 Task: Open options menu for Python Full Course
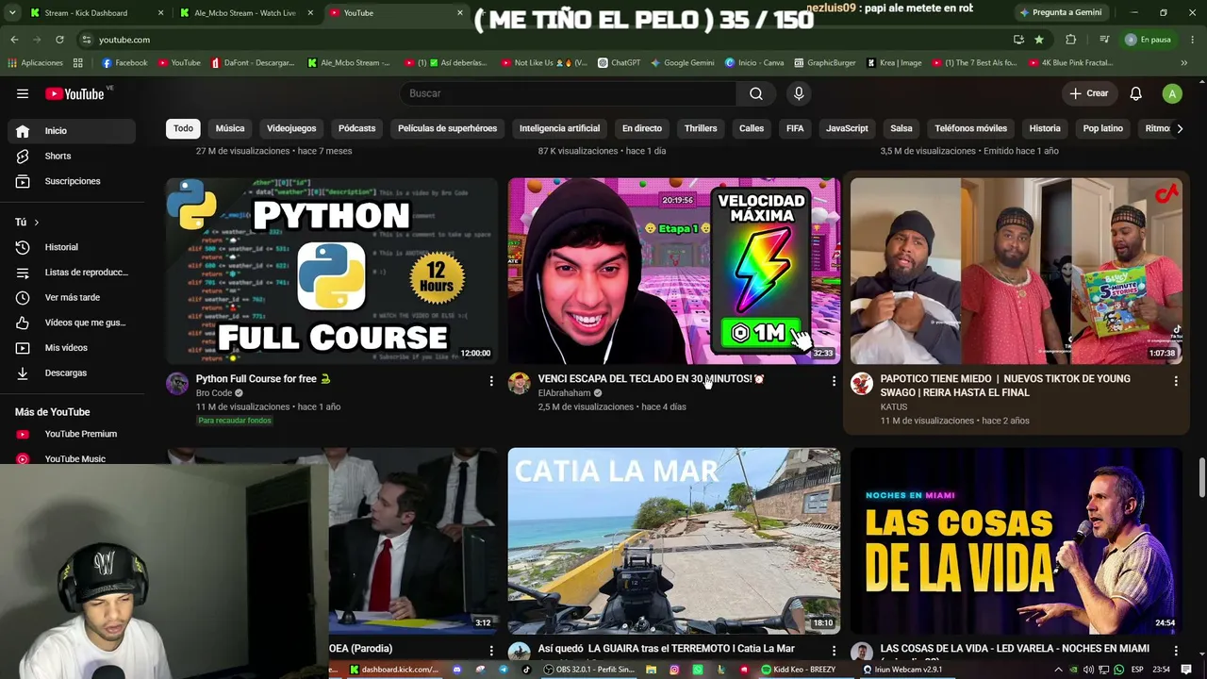click(x=490, y=381)
